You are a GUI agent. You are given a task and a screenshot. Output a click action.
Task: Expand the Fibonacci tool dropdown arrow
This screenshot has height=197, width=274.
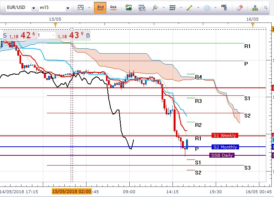(181, 8)
